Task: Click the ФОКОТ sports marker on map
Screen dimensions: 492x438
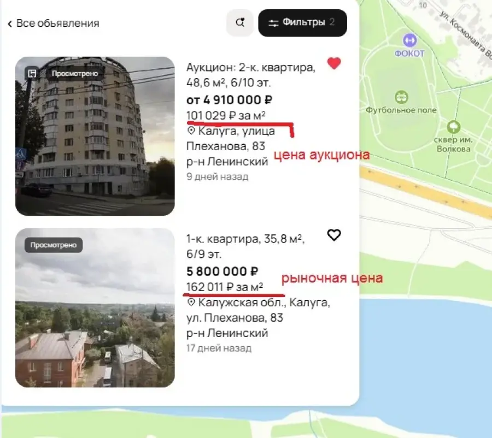Action: coord(409,40)
